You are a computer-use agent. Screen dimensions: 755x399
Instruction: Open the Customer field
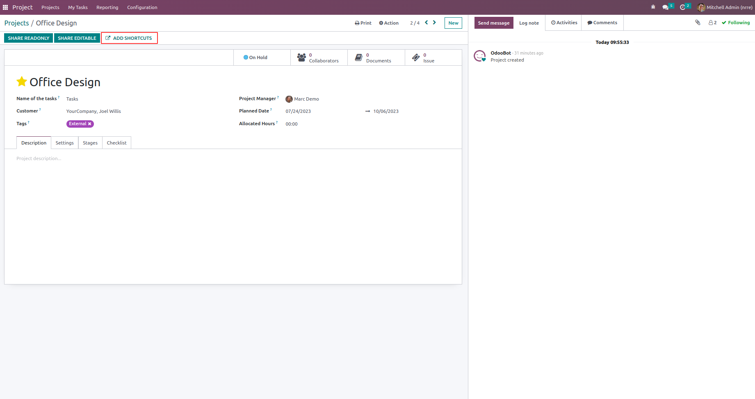pyautogui.click(x=148, y=111)
